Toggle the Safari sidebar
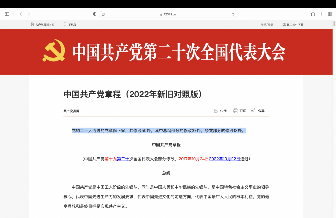 [7, 14]
